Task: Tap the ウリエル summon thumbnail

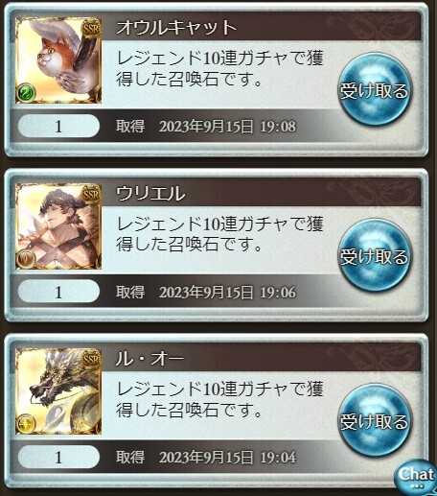Action: 58,226
